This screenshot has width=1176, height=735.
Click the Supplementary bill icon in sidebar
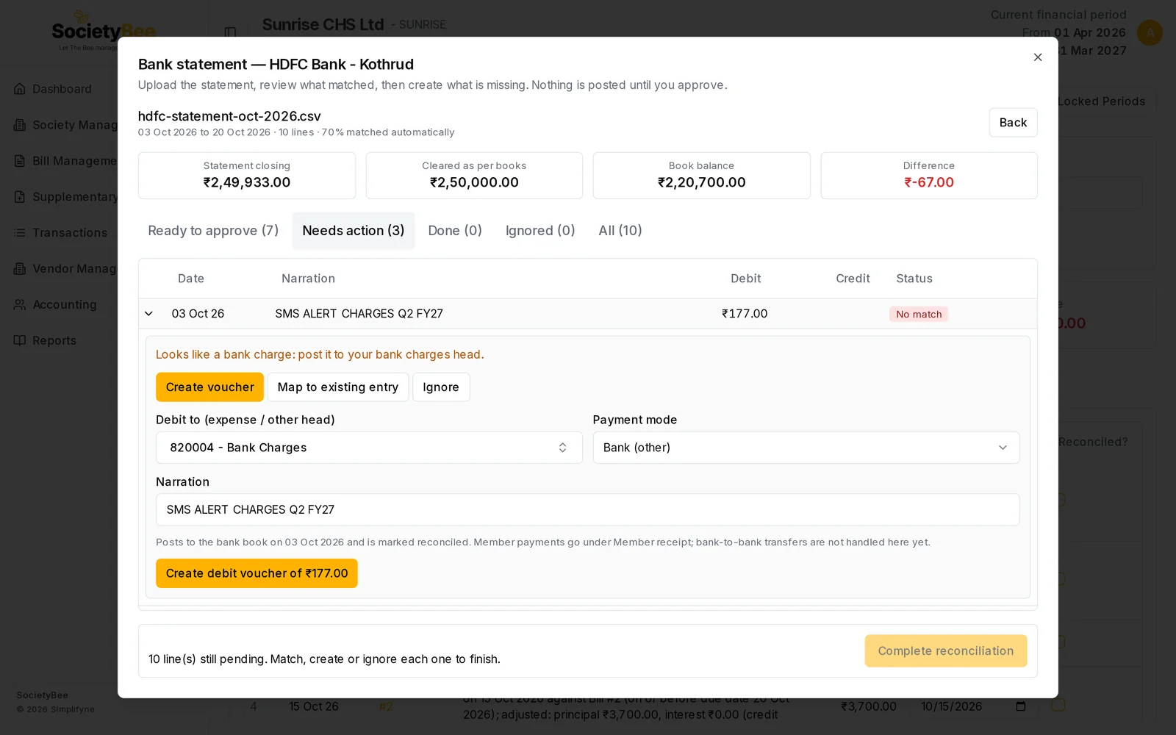(20, 197)
